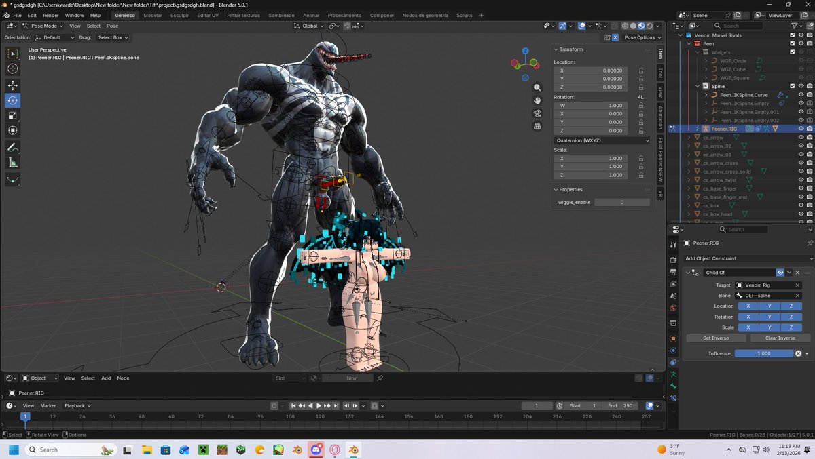The height and width of the screenshot is (459, 815).
Task: Open Global transform orientation dropdown
Action: coord(308,26)
